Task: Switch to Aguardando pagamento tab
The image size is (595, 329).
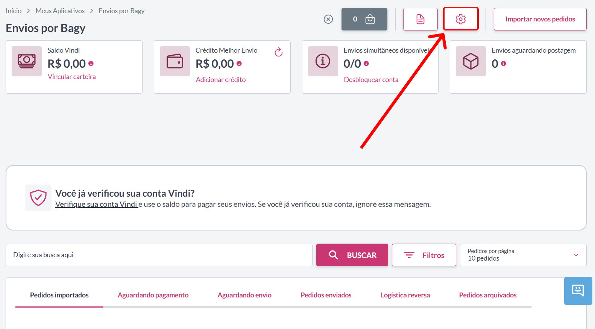Action: [x=153, y=295]
